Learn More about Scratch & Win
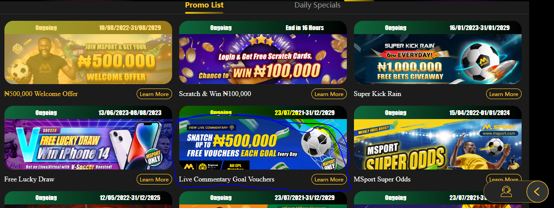Viewport: 554px width, 208px height. (329, 94)
